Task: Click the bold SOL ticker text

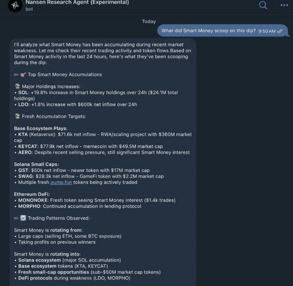Action: coord(23,92)
